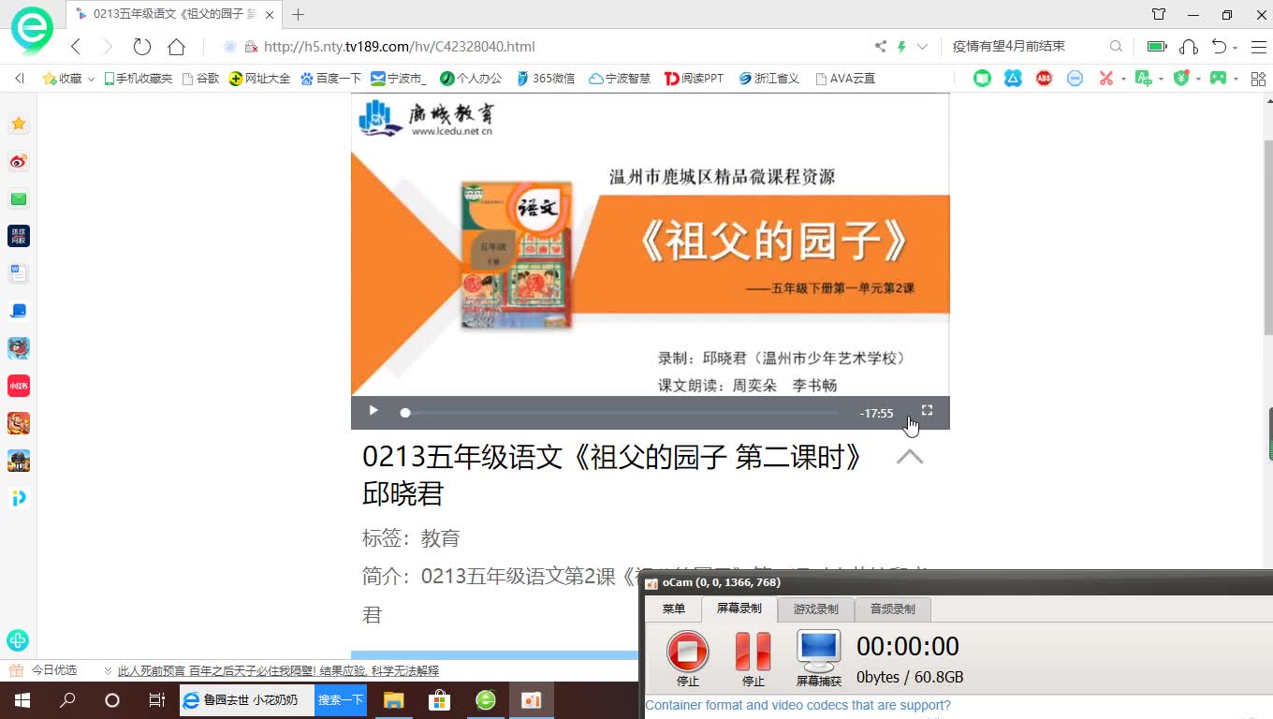Screen dimensions: 1273x719
Task: Open 手机收藏夹 bookmark
Action: click(138, 79)
